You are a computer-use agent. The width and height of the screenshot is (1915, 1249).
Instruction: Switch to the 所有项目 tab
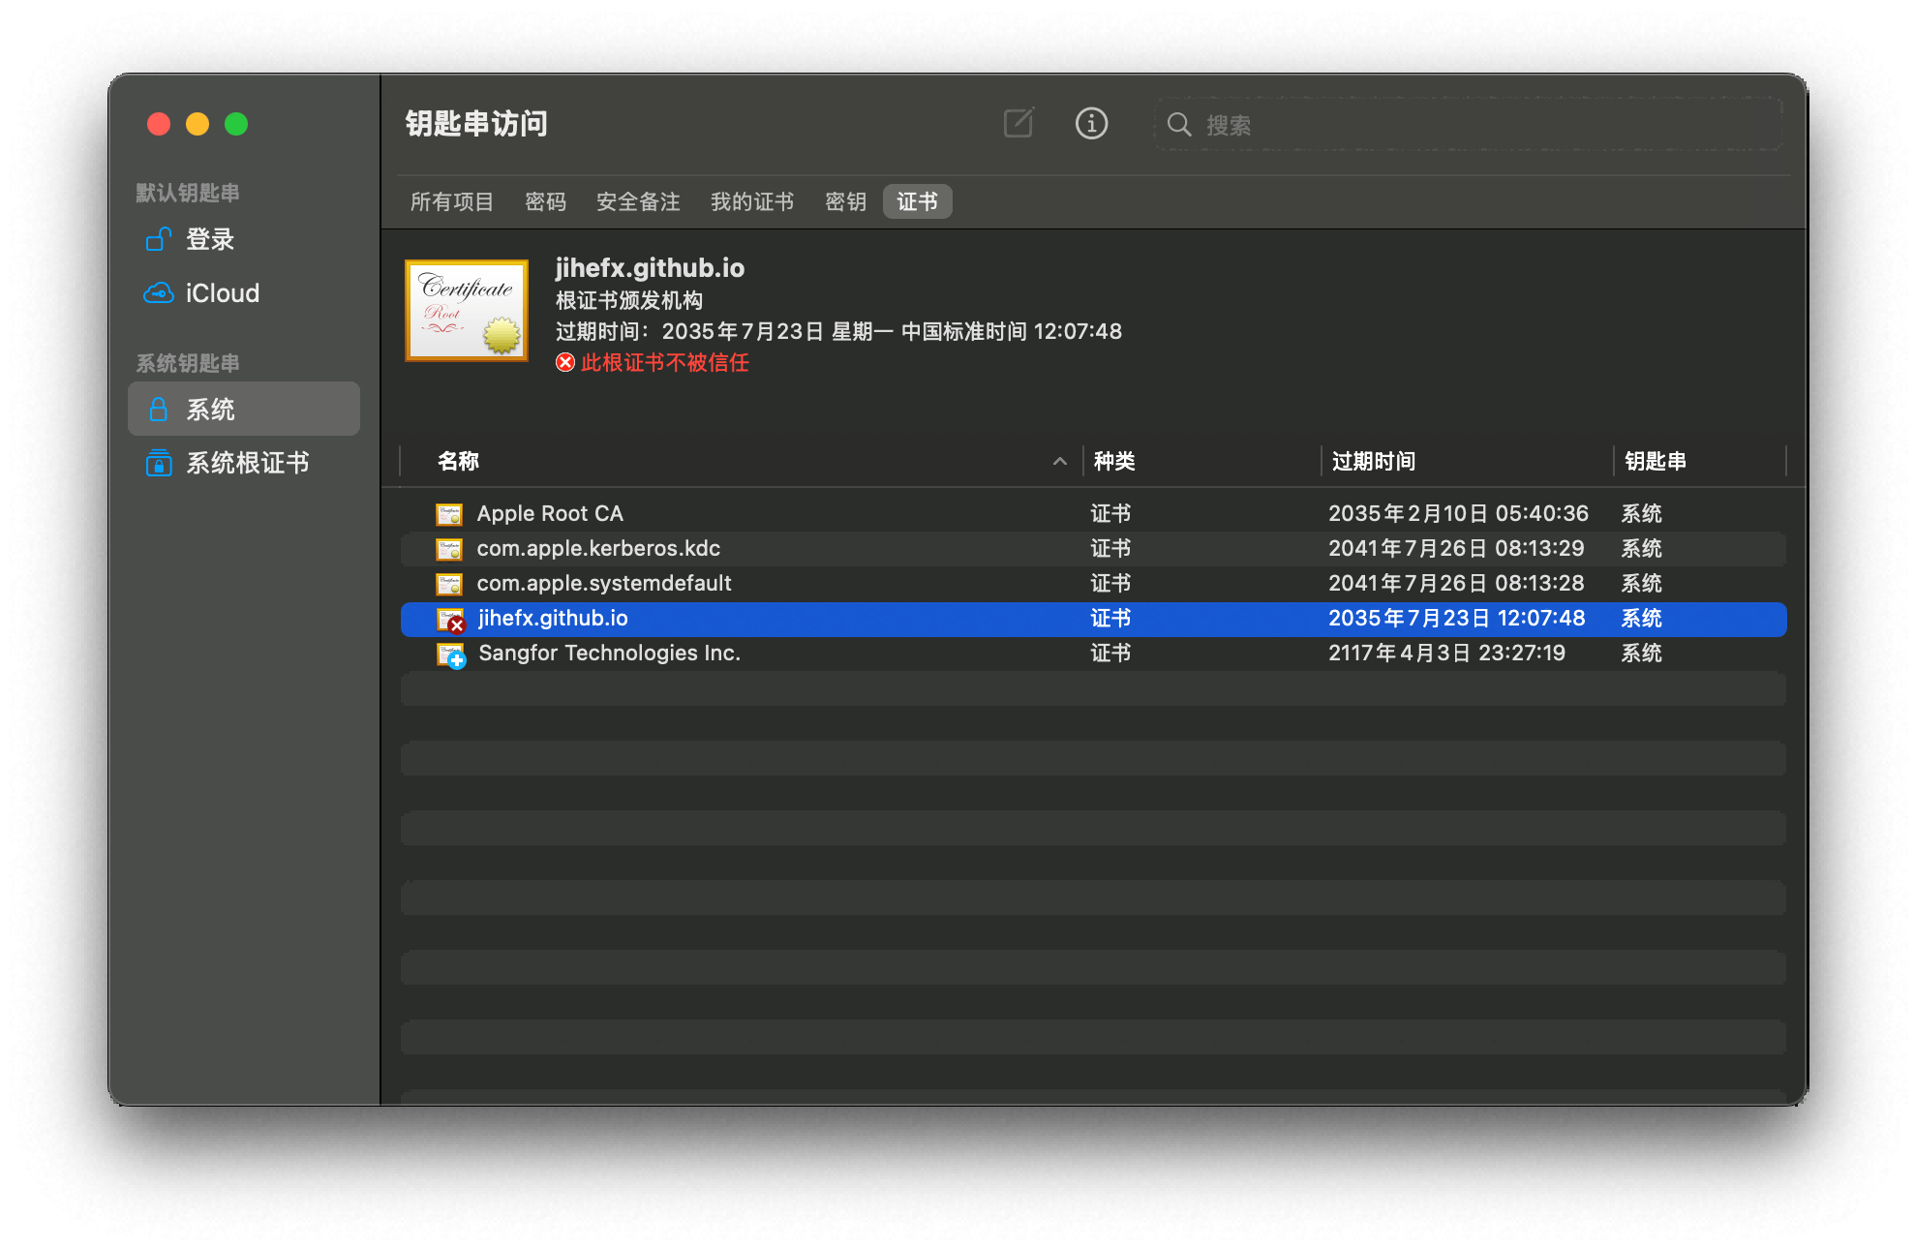(x=451, y=202)
